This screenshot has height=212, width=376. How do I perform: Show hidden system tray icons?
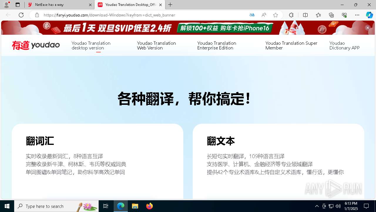point(317,206)
